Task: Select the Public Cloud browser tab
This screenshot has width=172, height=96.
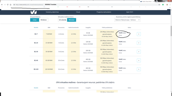Action: [x=147, y=2]
